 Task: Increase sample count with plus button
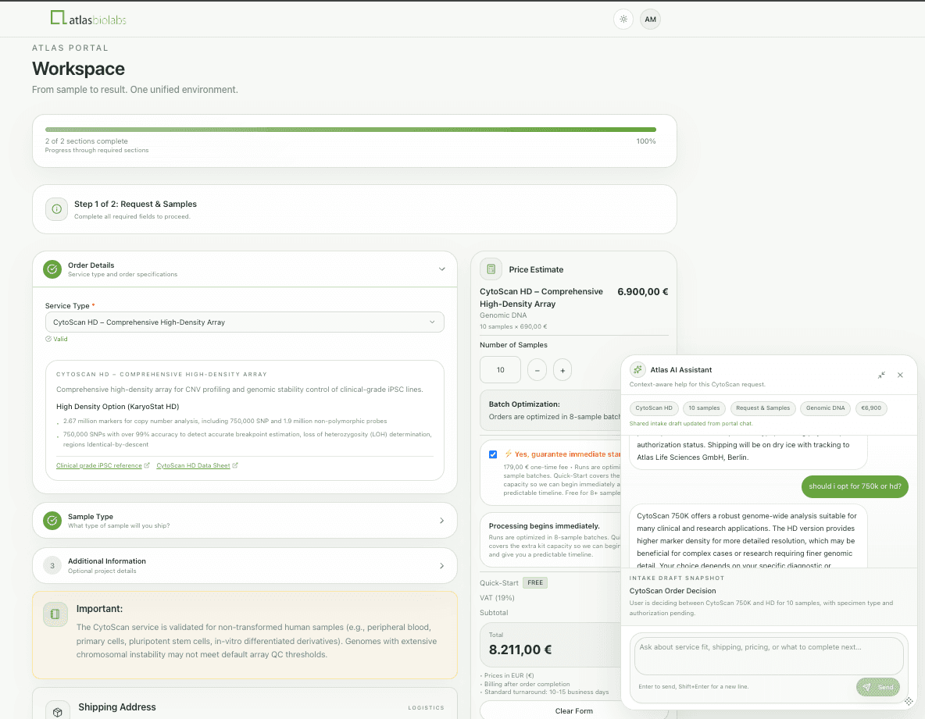pos(562,370)
